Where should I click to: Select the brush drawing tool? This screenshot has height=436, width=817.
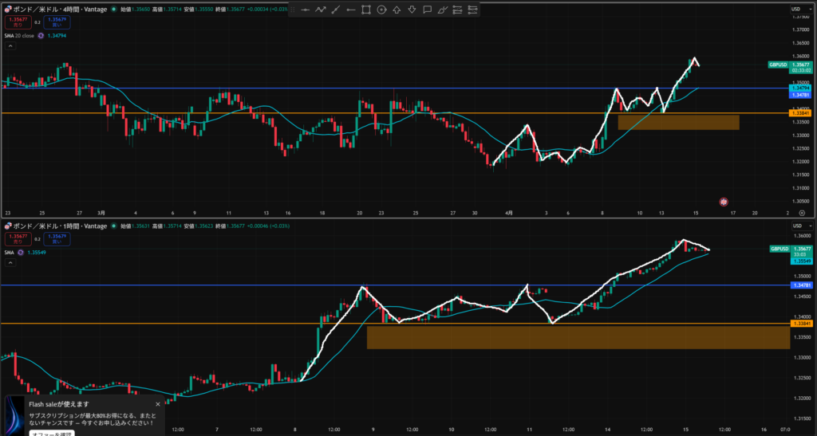coord(442,10)
